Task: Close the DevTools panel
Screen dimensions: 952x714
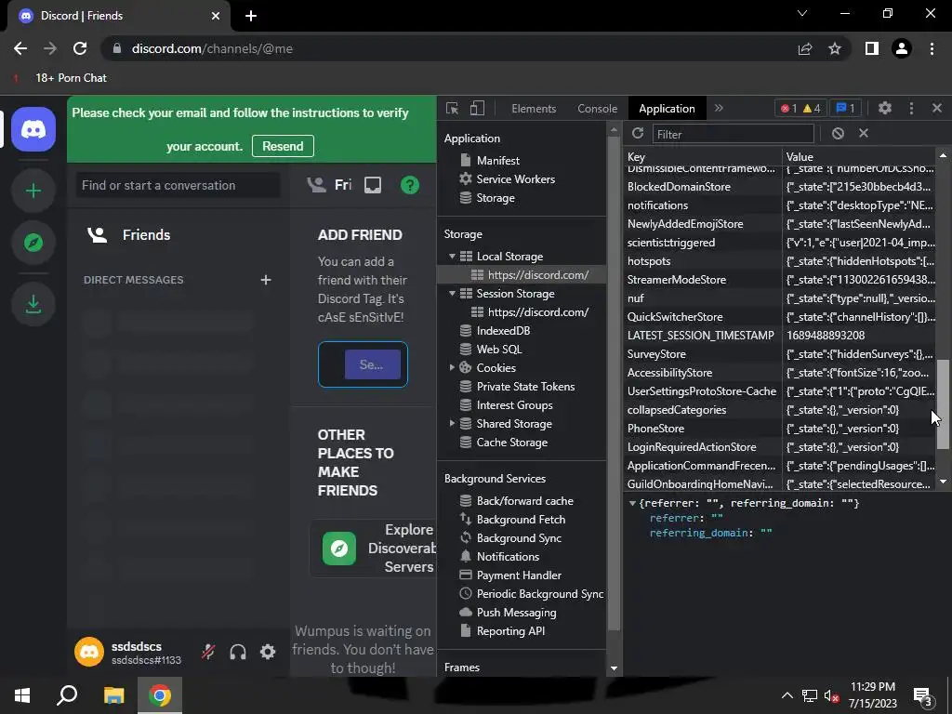Action: point(937,108)
